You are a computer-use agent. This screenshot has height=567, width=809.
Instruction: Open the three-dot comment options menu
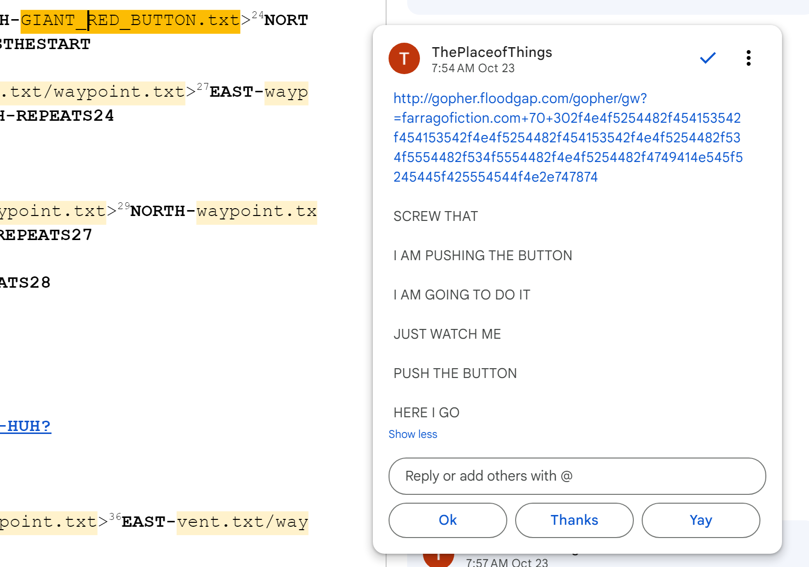[748, 58]
